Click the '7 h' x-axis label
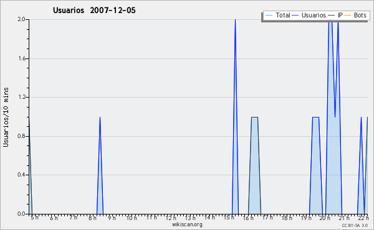This screenshot has height=230, width=374. 73,218
